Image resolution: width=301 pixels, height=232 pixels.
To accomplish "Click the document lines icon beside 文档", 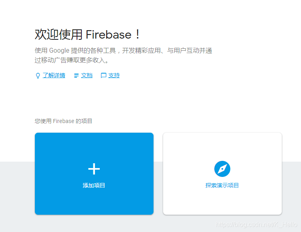I will [x=76, y=76].
